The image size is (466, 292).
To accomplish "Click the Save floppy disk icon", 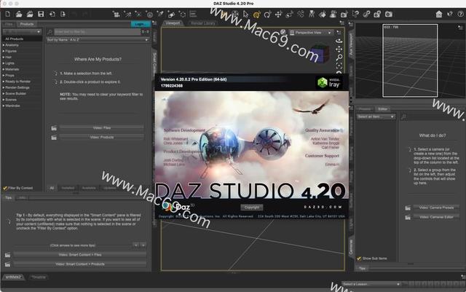I will [41, 14].
